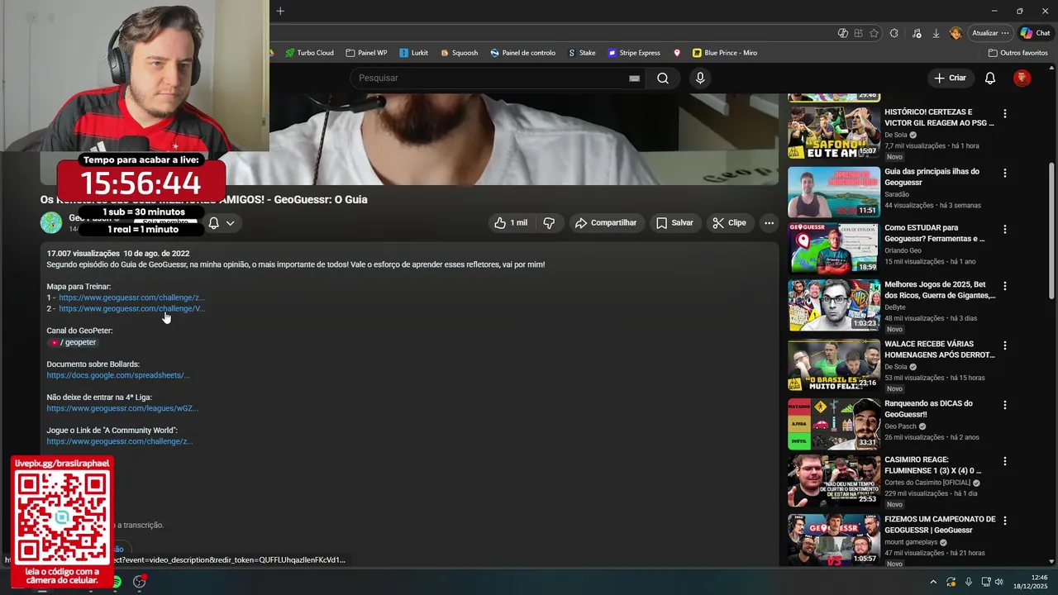Start voice search with the microphone icon

click(700, 78)
